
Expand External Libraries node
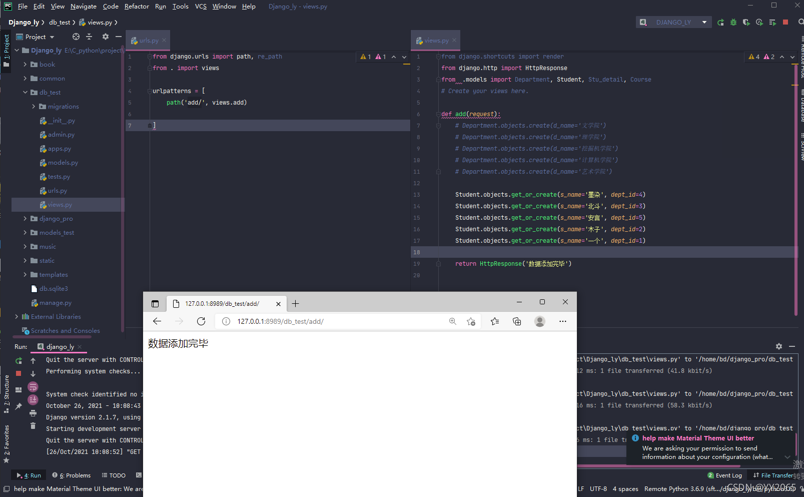pos(17,317)
